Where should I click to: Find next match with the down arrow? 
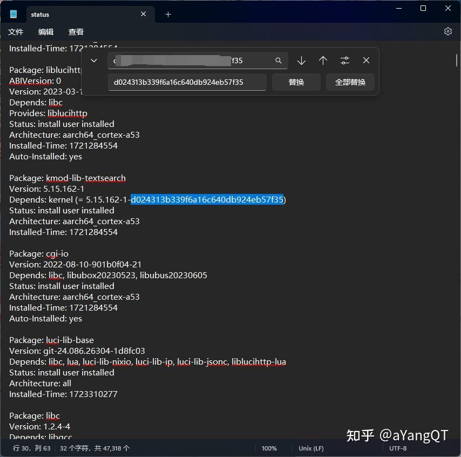[x=301, y=61]
